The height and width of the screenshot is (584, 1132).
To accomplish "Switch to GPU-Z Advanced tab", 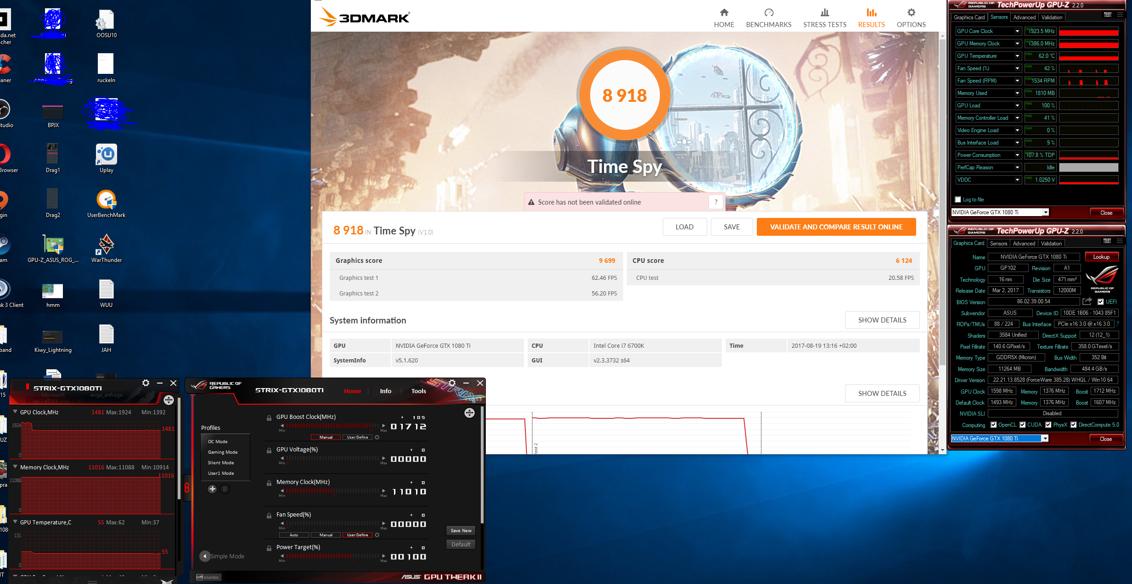I will pos(1024,17).
